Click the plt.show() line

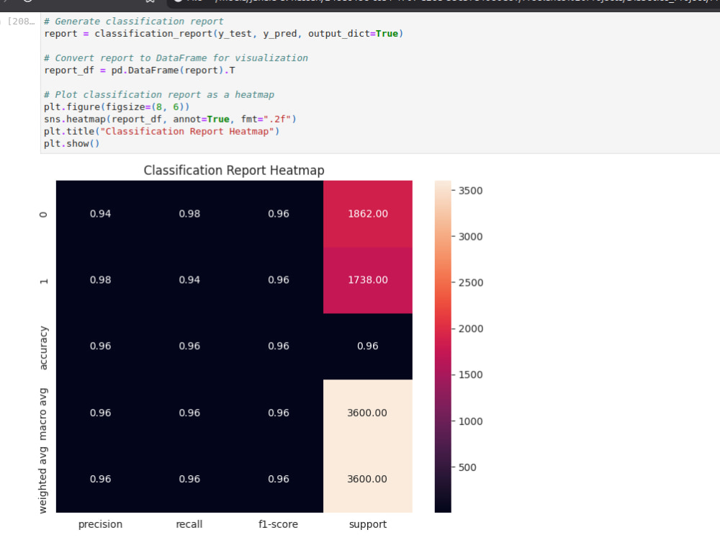point(71,143)
